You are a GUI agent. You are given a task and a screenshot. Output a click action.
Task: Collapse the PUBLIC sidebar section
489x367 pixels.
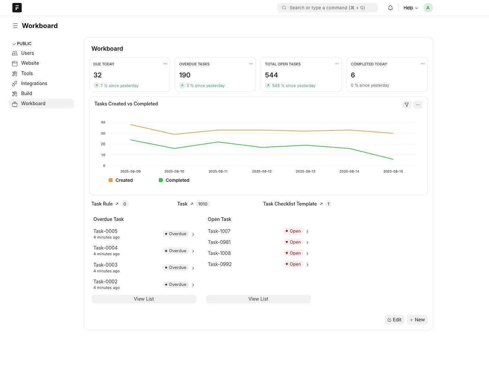coord(14,43)
